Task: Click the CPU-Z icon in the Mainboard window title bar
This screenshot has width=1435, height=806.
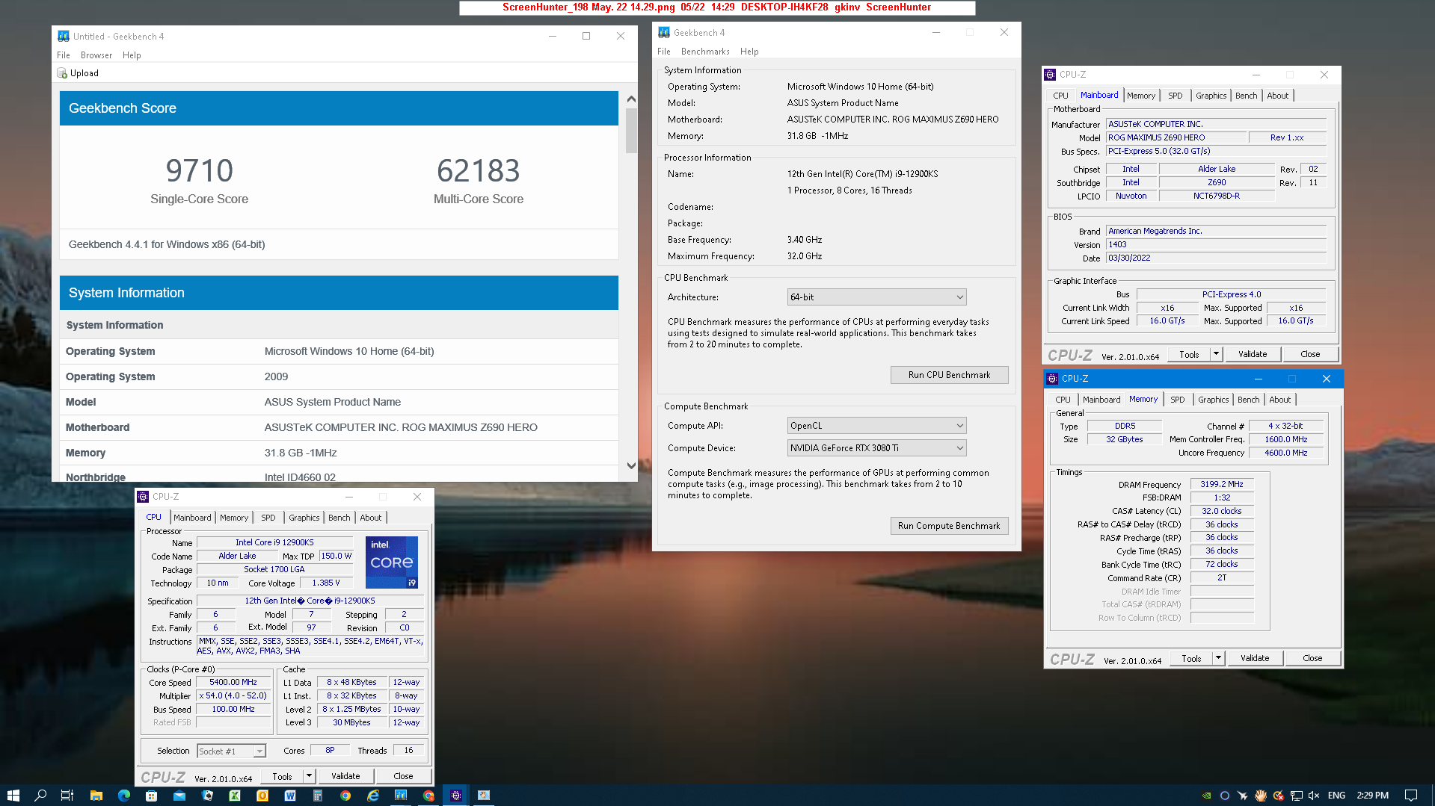Action: coord(1050,75)
